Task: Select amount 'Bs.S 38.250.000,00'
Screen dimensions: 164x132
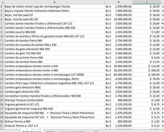Action: 119,70
